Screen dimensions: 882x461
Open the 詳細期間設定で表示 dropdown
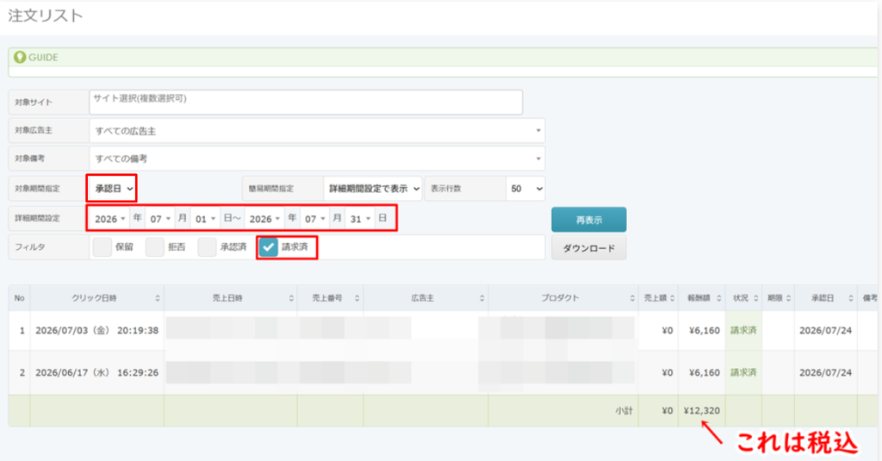(x=373, y=189)
